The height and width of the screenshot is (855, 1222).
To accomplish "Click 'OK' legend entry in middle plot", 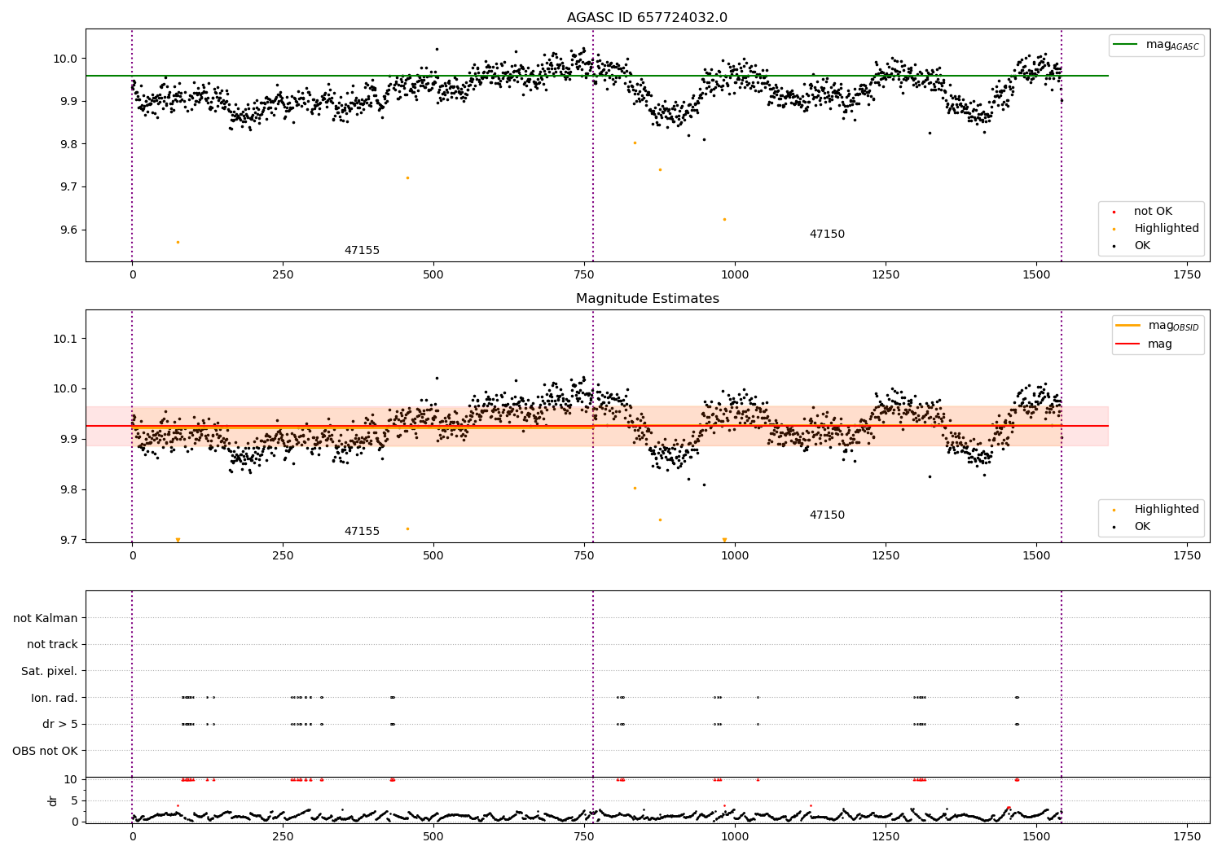I will coord(1142,527).
